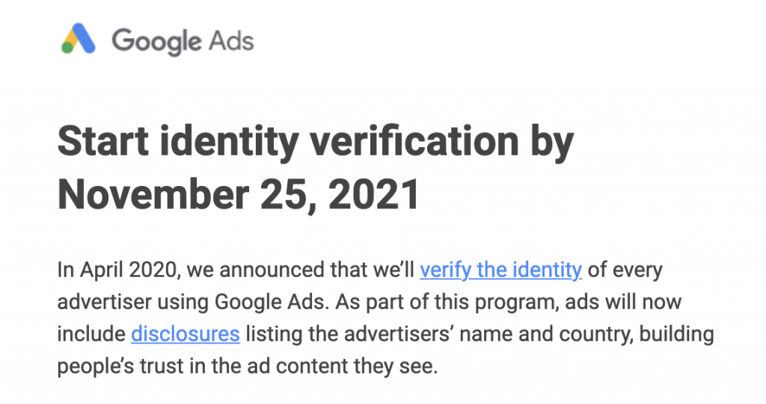Click the word "verification" in the headline
The image size is (766, 404).
[x=414, y=141]
